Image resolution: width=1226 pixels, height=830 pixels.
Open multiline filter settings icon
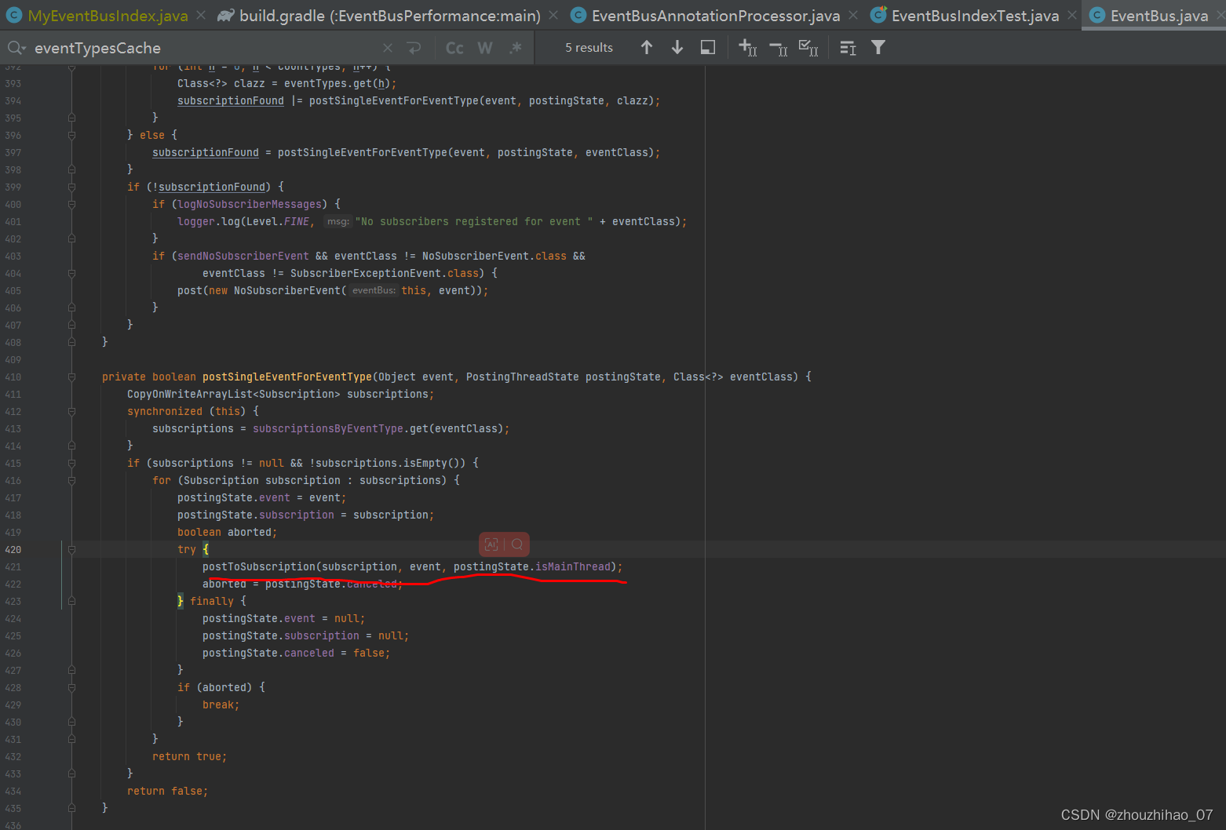[x=848, y=48]
